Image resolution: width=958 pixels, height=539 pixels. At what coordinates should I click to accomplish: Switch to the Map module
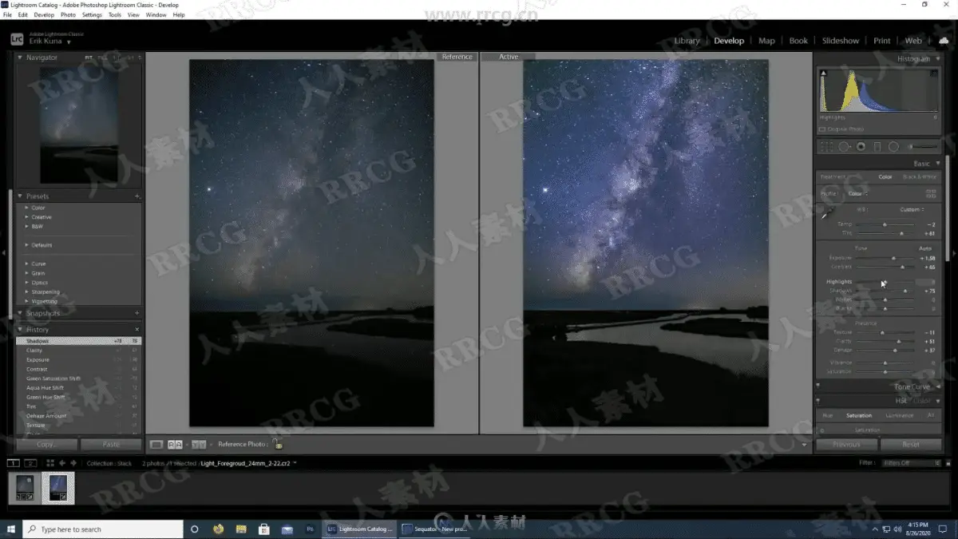766,41
